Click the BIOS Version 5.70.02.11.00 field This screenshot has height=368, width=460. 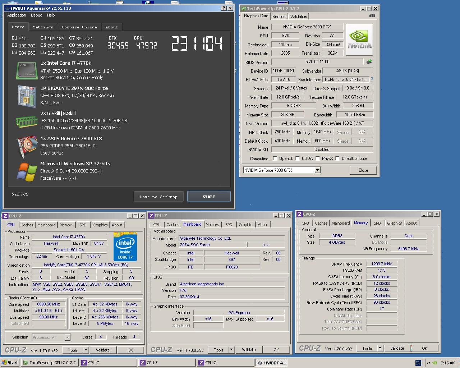[317, 62]
